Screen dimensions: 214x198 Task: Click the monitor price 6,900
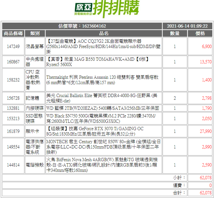207,46
